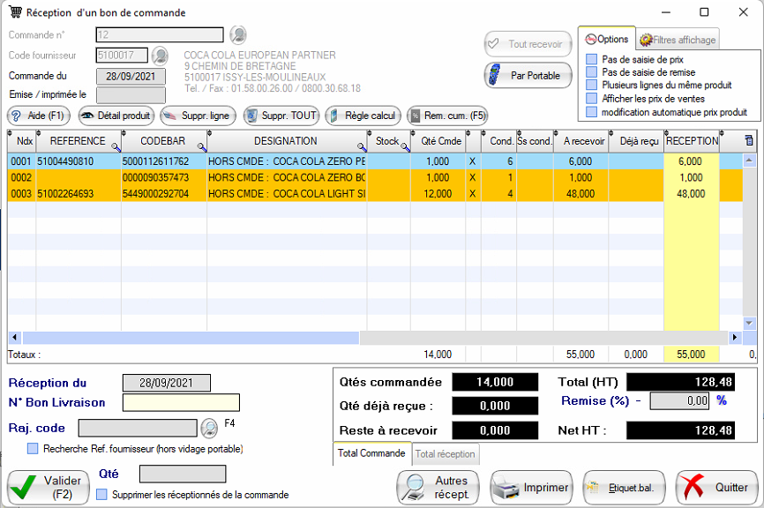Click the search icon beside Raj. code
This screenshot has height=508, width=764.
click(x=209, y=428)
